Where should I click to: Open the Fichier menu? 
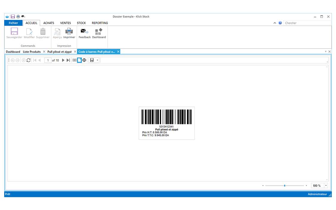click(13, 23)
